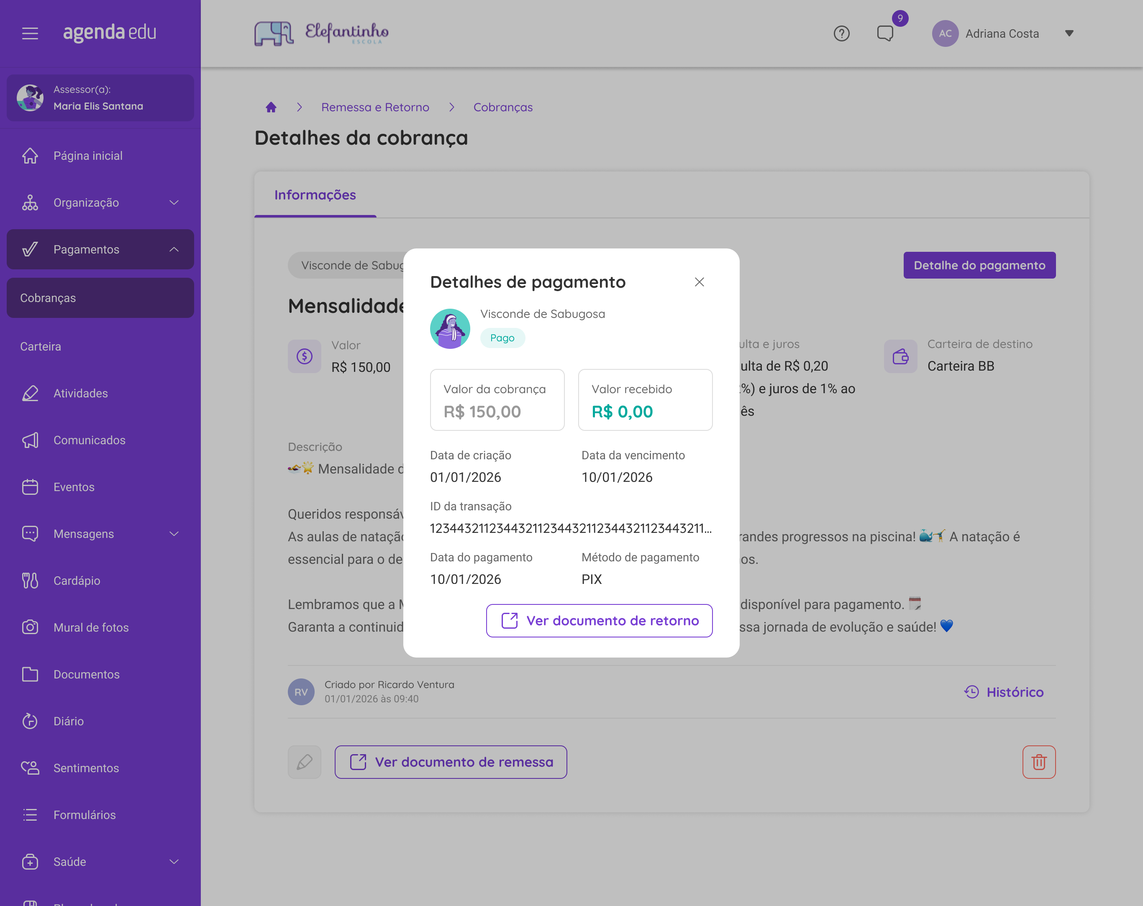
Task: Click Ver documento de remessa button
Action: click(451, 762)
